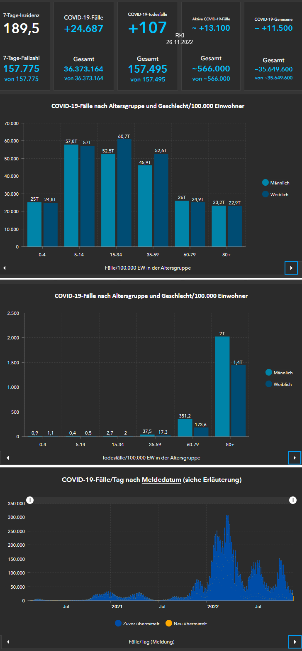Viewport: 302px width, 651px height.
Task: Click the 7-Tage-Inzidenz 189,5 card
Action: [x=25, y=25]
